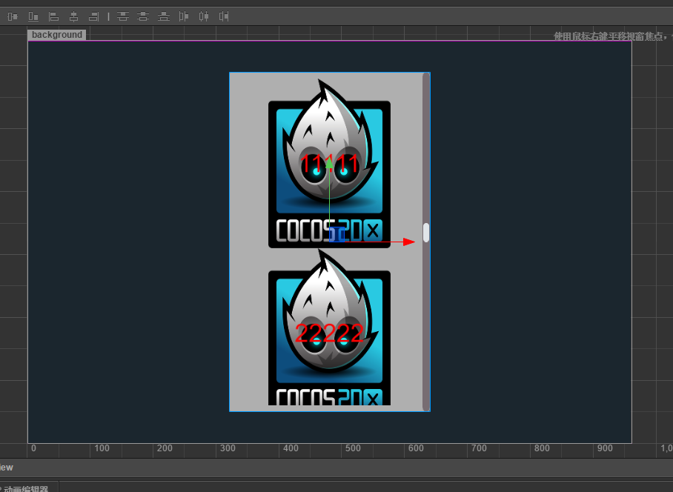Click the green Y-axis move arrow
Screen dimensions: 673x492
(x=329, y=163)
